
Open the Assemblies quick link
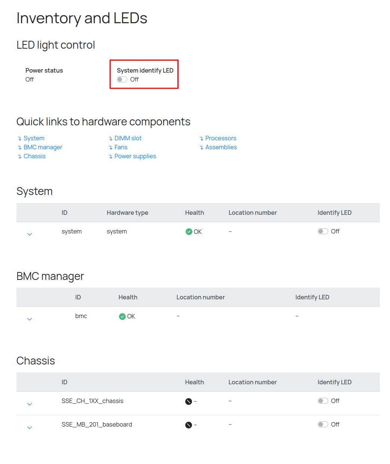(221, 147)
